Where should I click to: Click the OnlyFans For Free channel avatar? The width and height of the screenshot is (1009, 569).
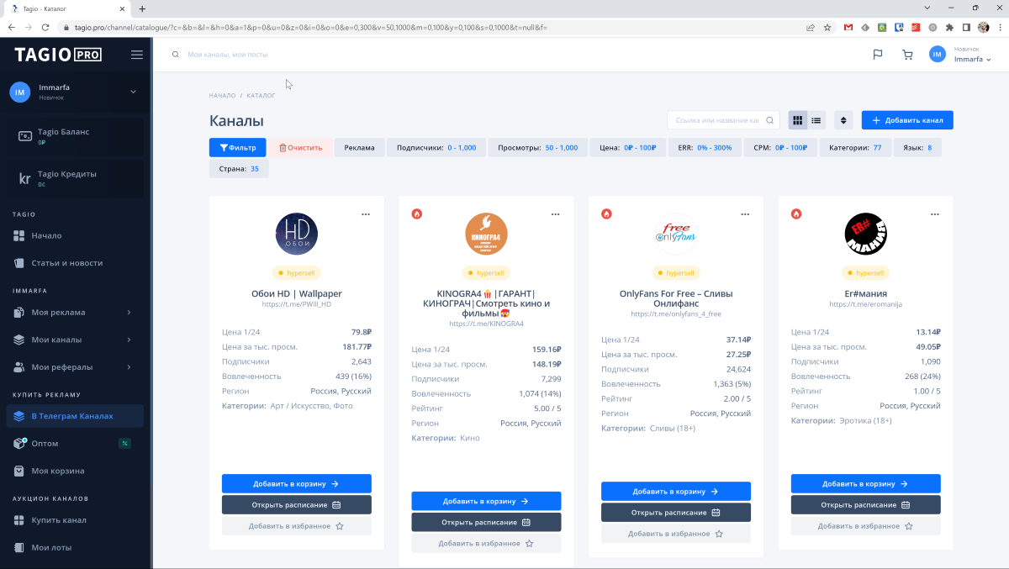(676, 234)
